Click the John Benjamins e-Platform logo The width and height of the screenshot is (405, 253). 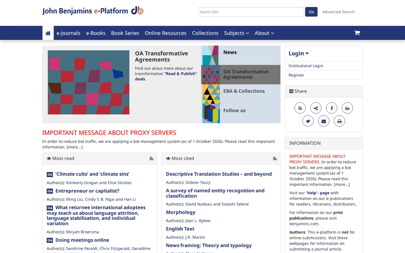click(93, 11)
